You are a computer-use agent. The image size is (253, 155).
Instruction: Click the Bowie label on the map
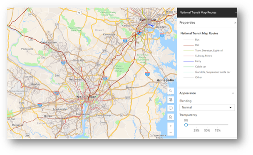pos(130,87)
